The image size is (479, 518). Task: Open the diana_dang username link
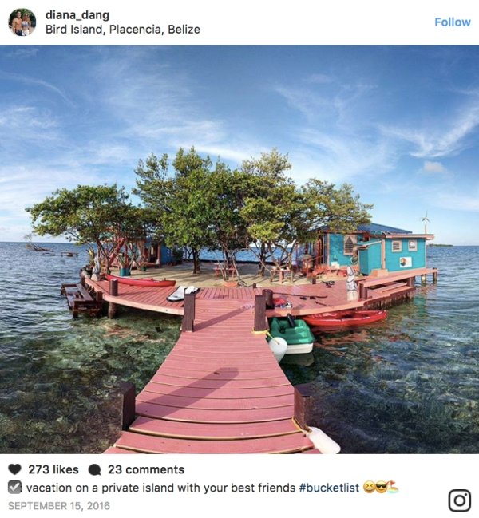(77, 15)
